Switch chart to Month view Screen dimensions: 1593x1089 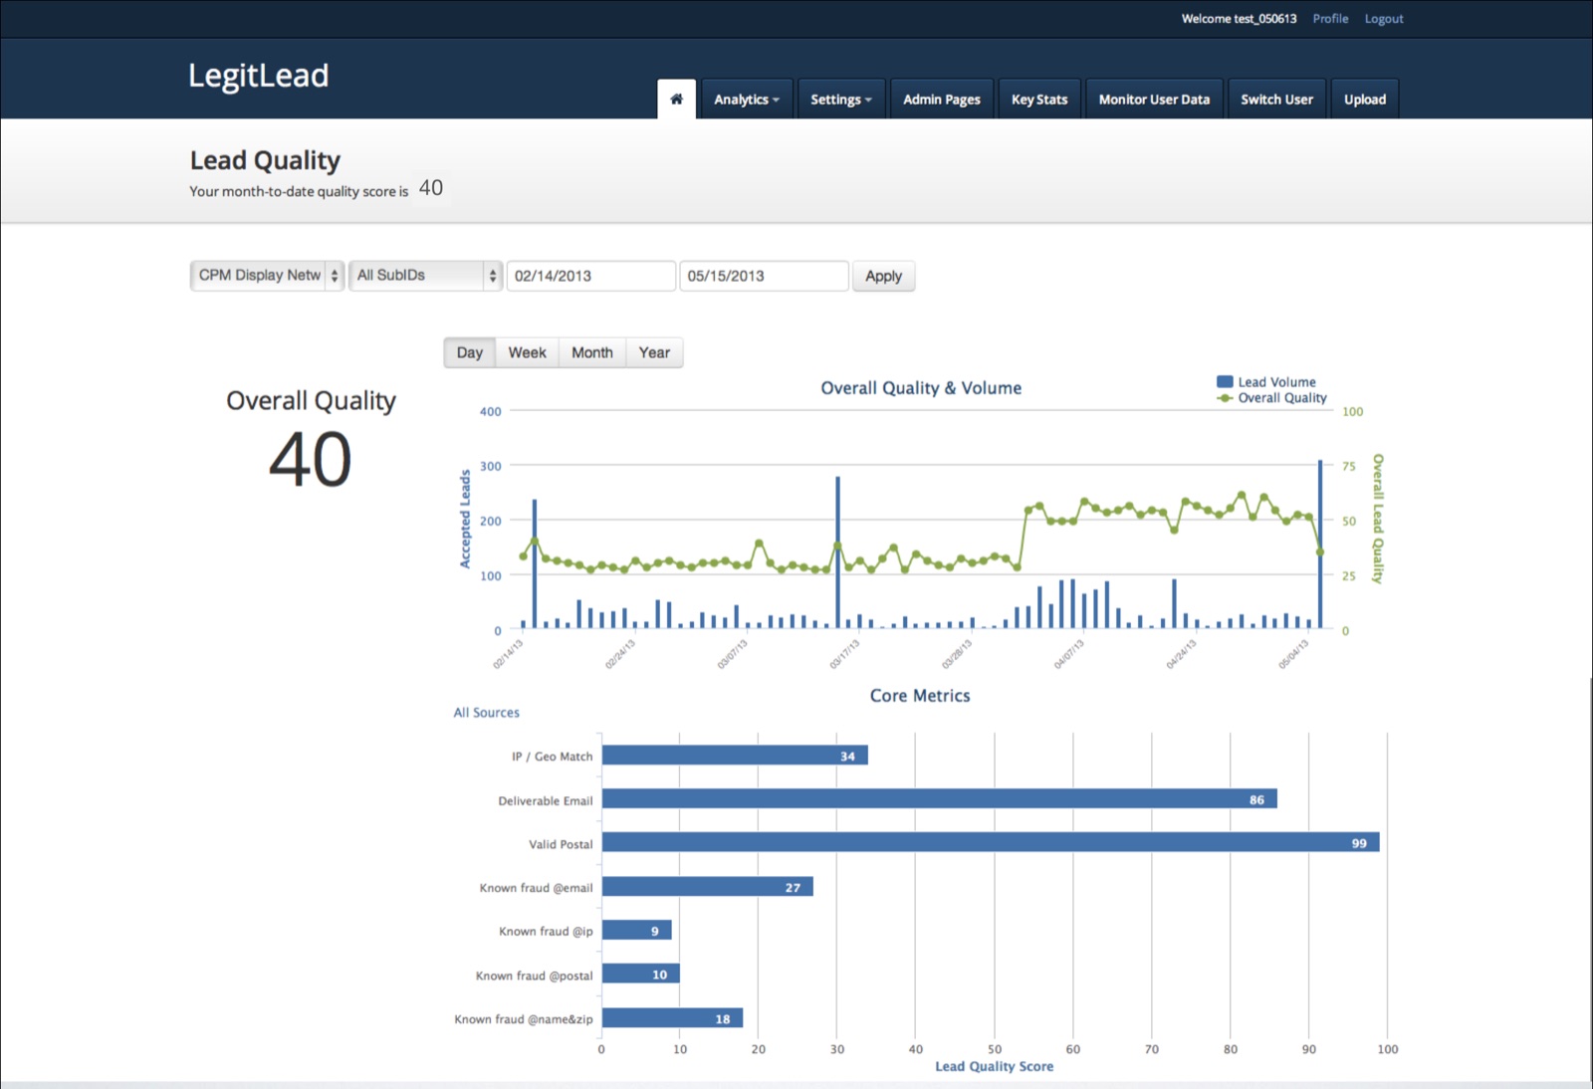592,352
